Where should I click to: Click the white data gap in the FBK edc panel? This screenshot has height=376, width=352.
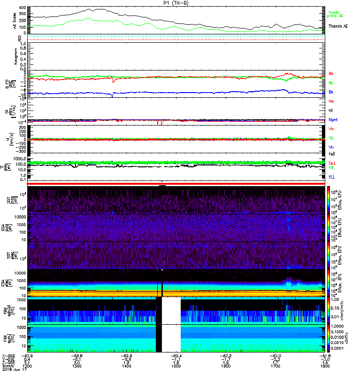pos(171,311)
